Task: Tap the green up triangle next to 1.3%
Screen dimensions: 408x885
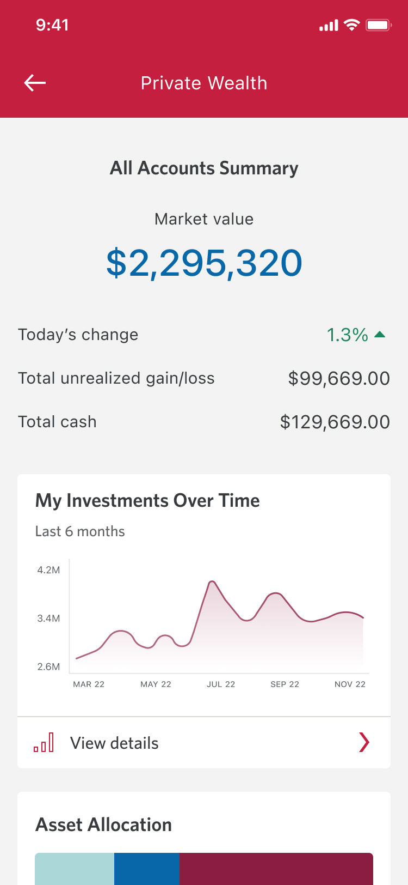Action: click(380, 335)
